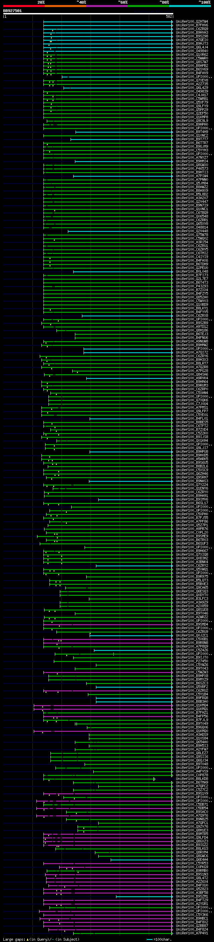Screen dimensions: 214x942
Task: Click the orange ~40% identity legend segment
Action: (66, 6)
